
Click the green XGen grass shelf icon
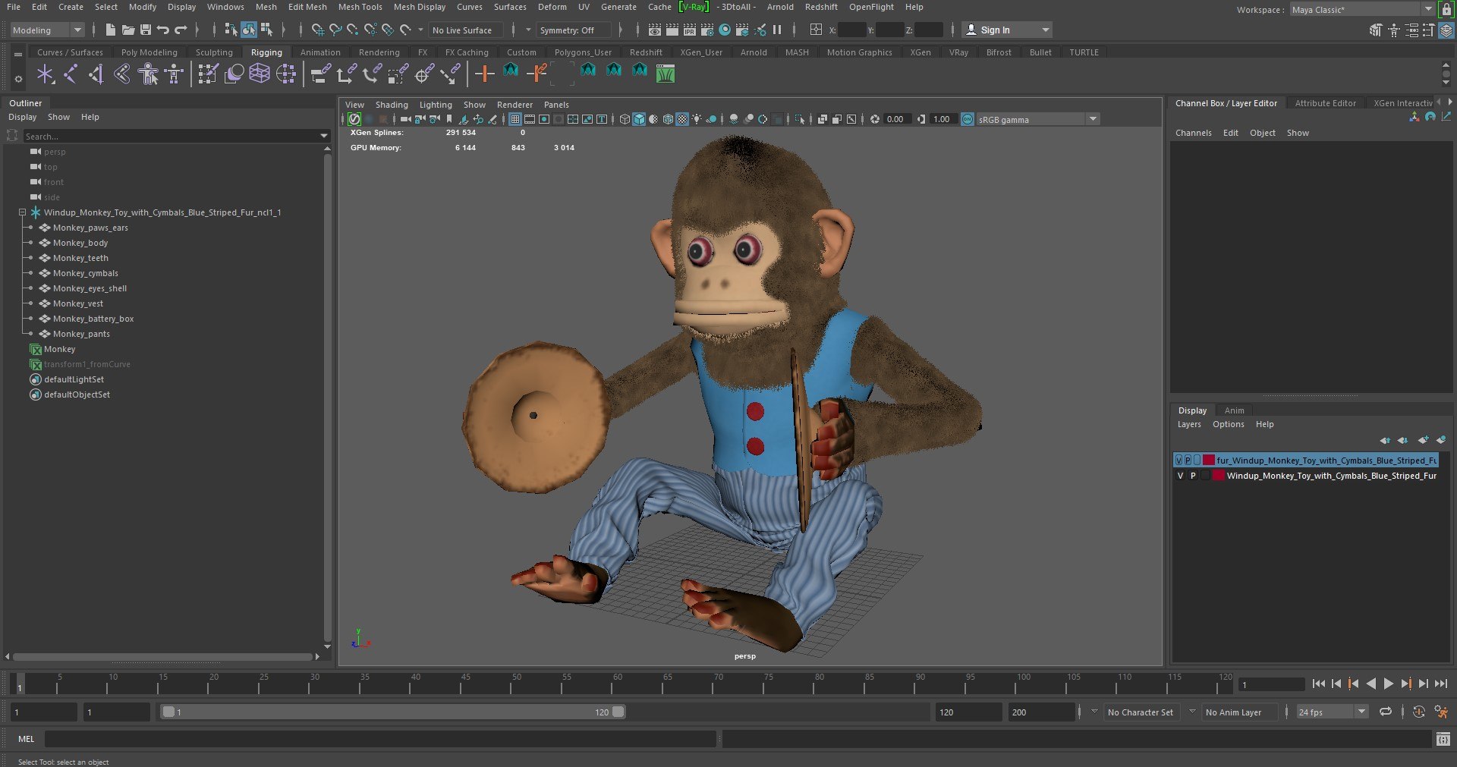pyautogui.click(x=666, y=74)
